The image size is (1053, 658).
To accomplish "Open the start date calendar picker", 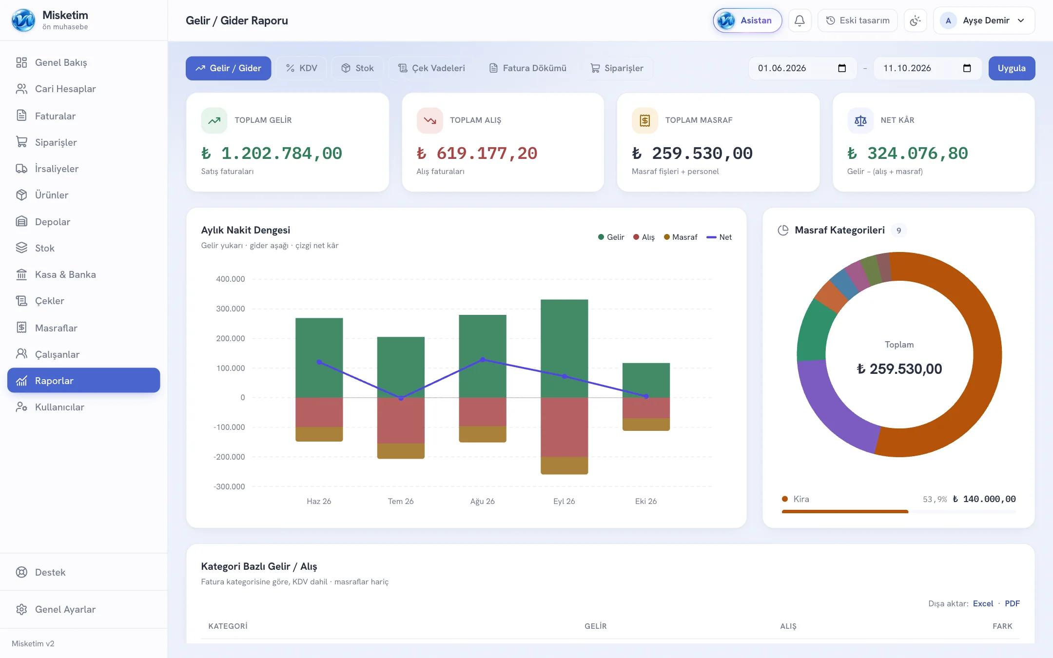I will coord(841,68).
